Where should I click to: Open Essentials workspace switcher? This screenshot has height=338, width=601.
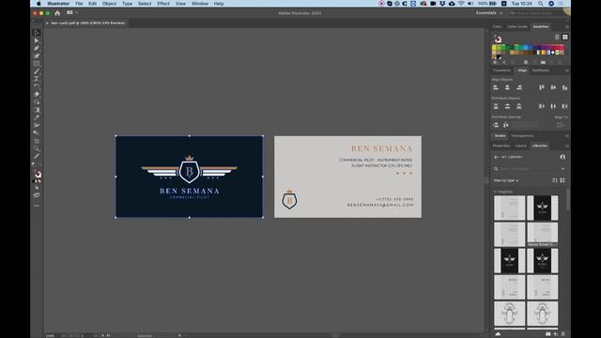[x=489, y=12]
